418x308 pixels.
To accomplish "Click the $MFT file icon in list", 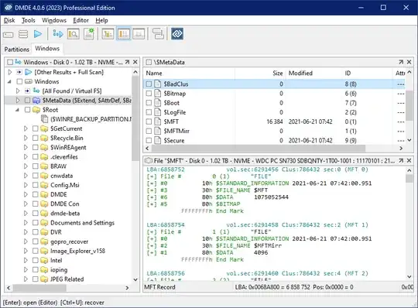I will [158, 121].
